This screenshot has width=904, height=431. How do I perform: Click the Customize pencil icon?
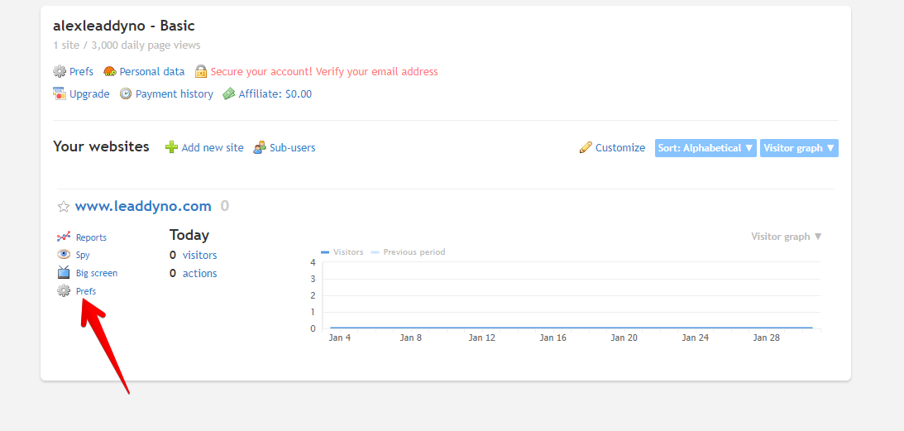(586, 147)
